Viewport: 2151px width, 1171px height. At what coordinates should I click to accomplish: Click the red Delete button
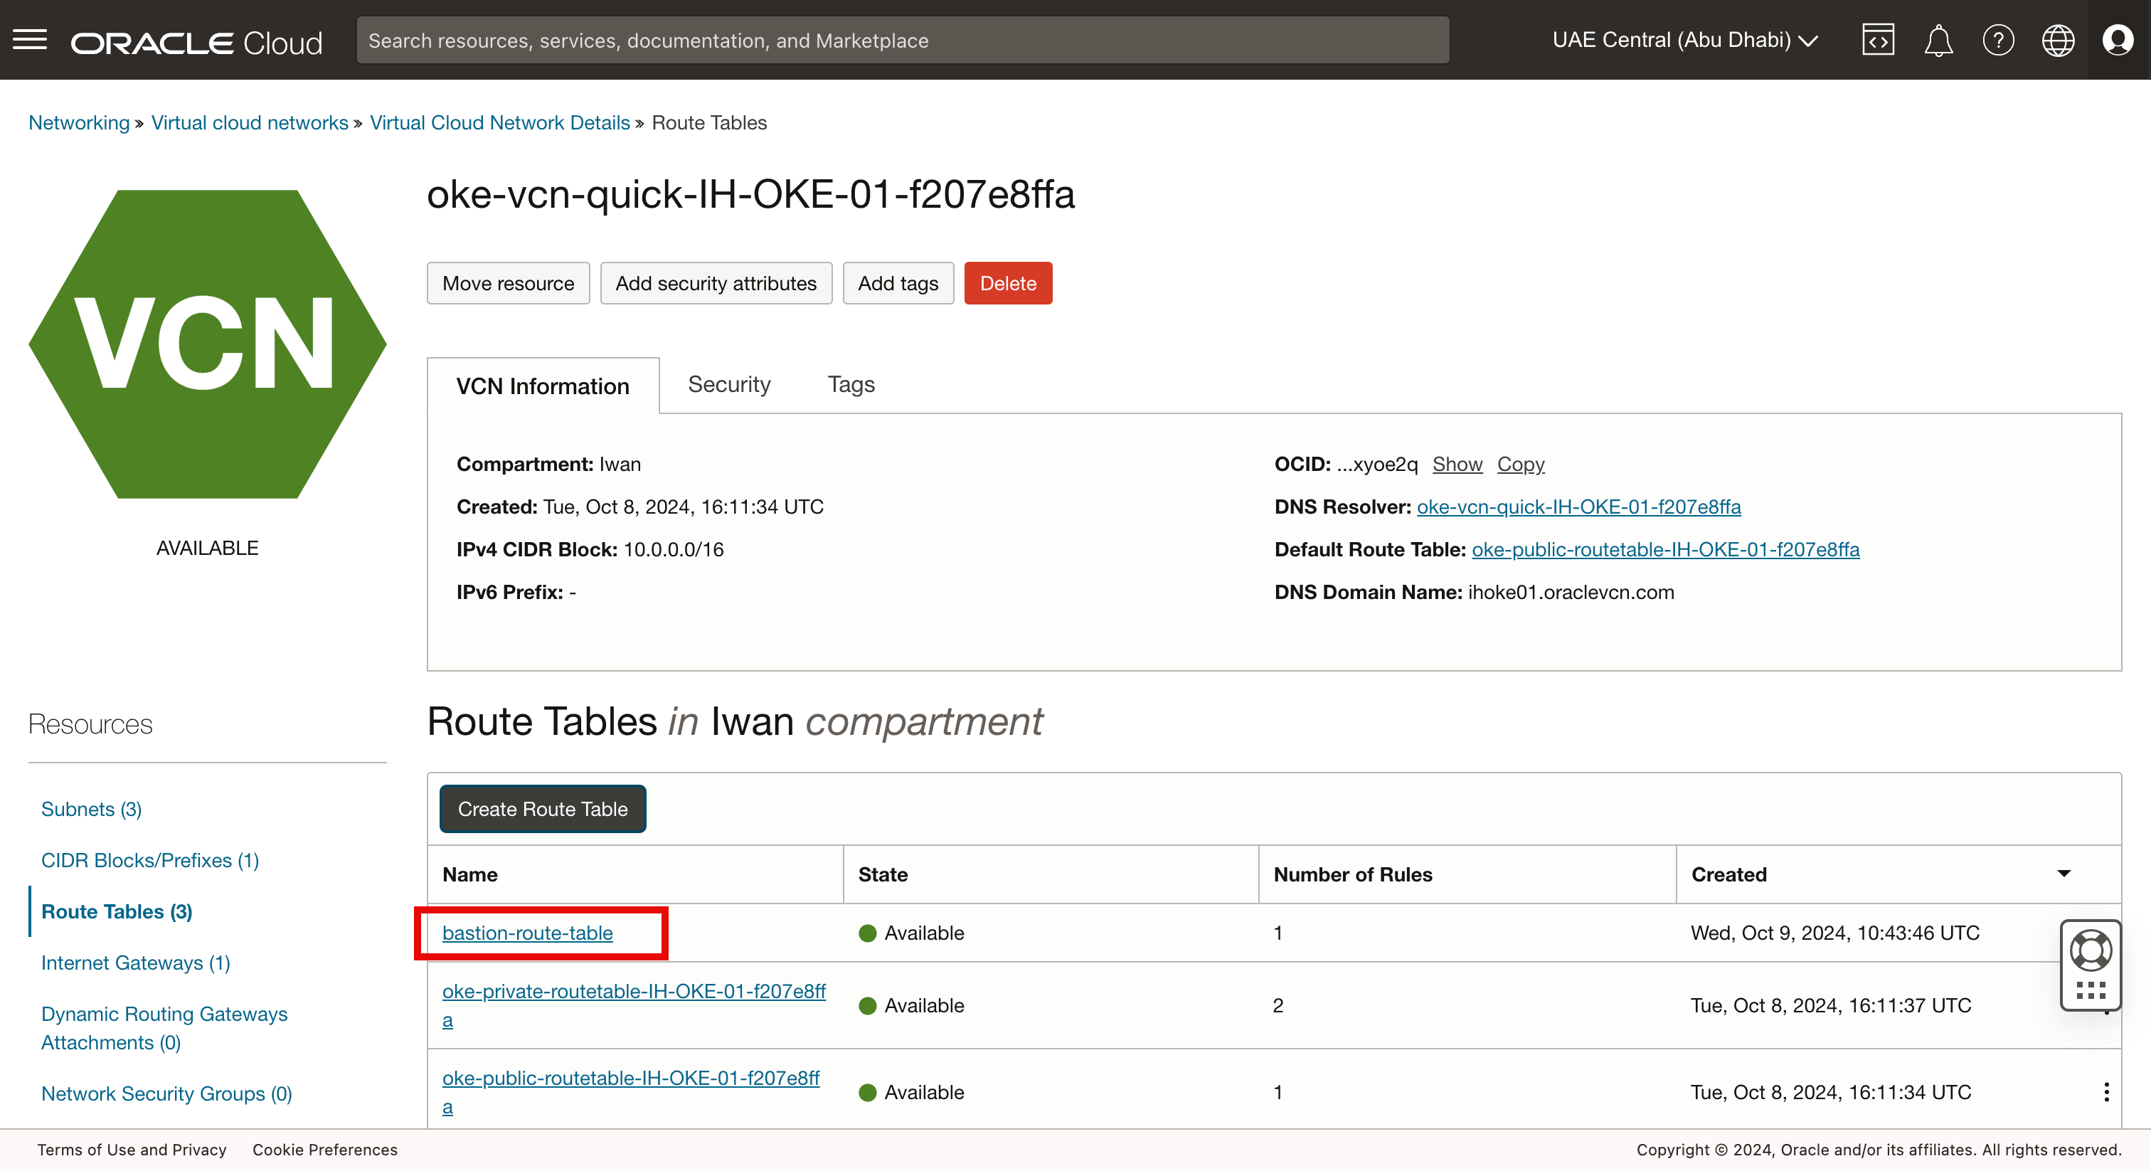(1007, 283)
